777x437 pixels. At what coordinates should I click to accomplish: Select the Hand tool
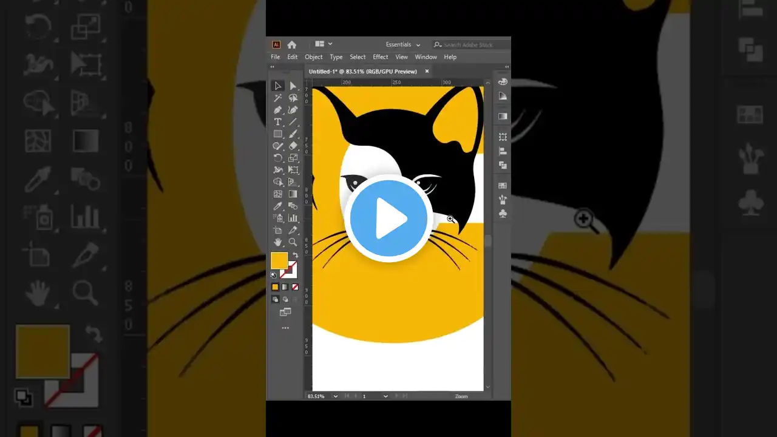(278, 242)
